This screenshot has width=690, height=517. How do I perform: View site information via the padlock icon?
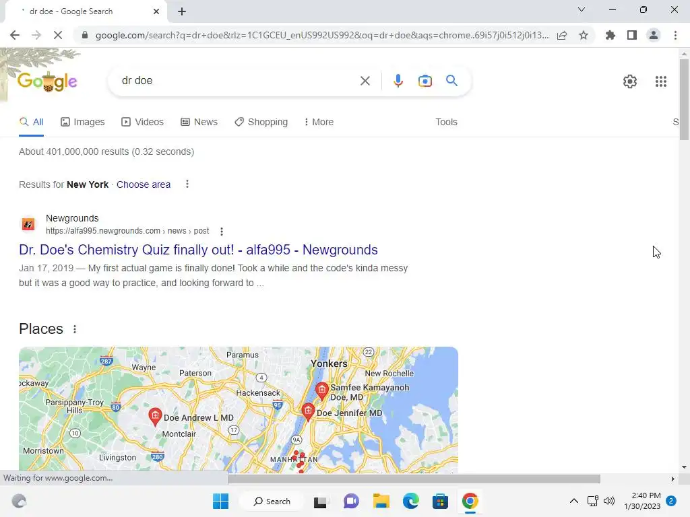pos(85,35)
